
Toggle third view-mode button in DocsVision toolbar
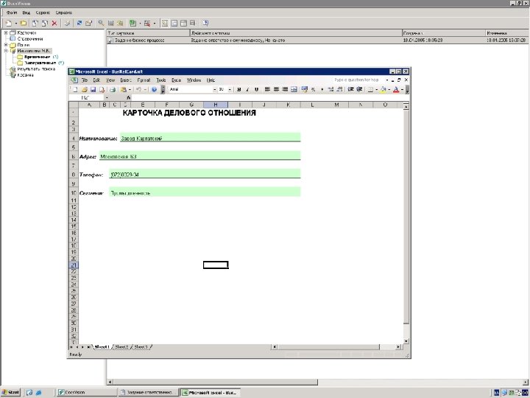click(183, 23)
